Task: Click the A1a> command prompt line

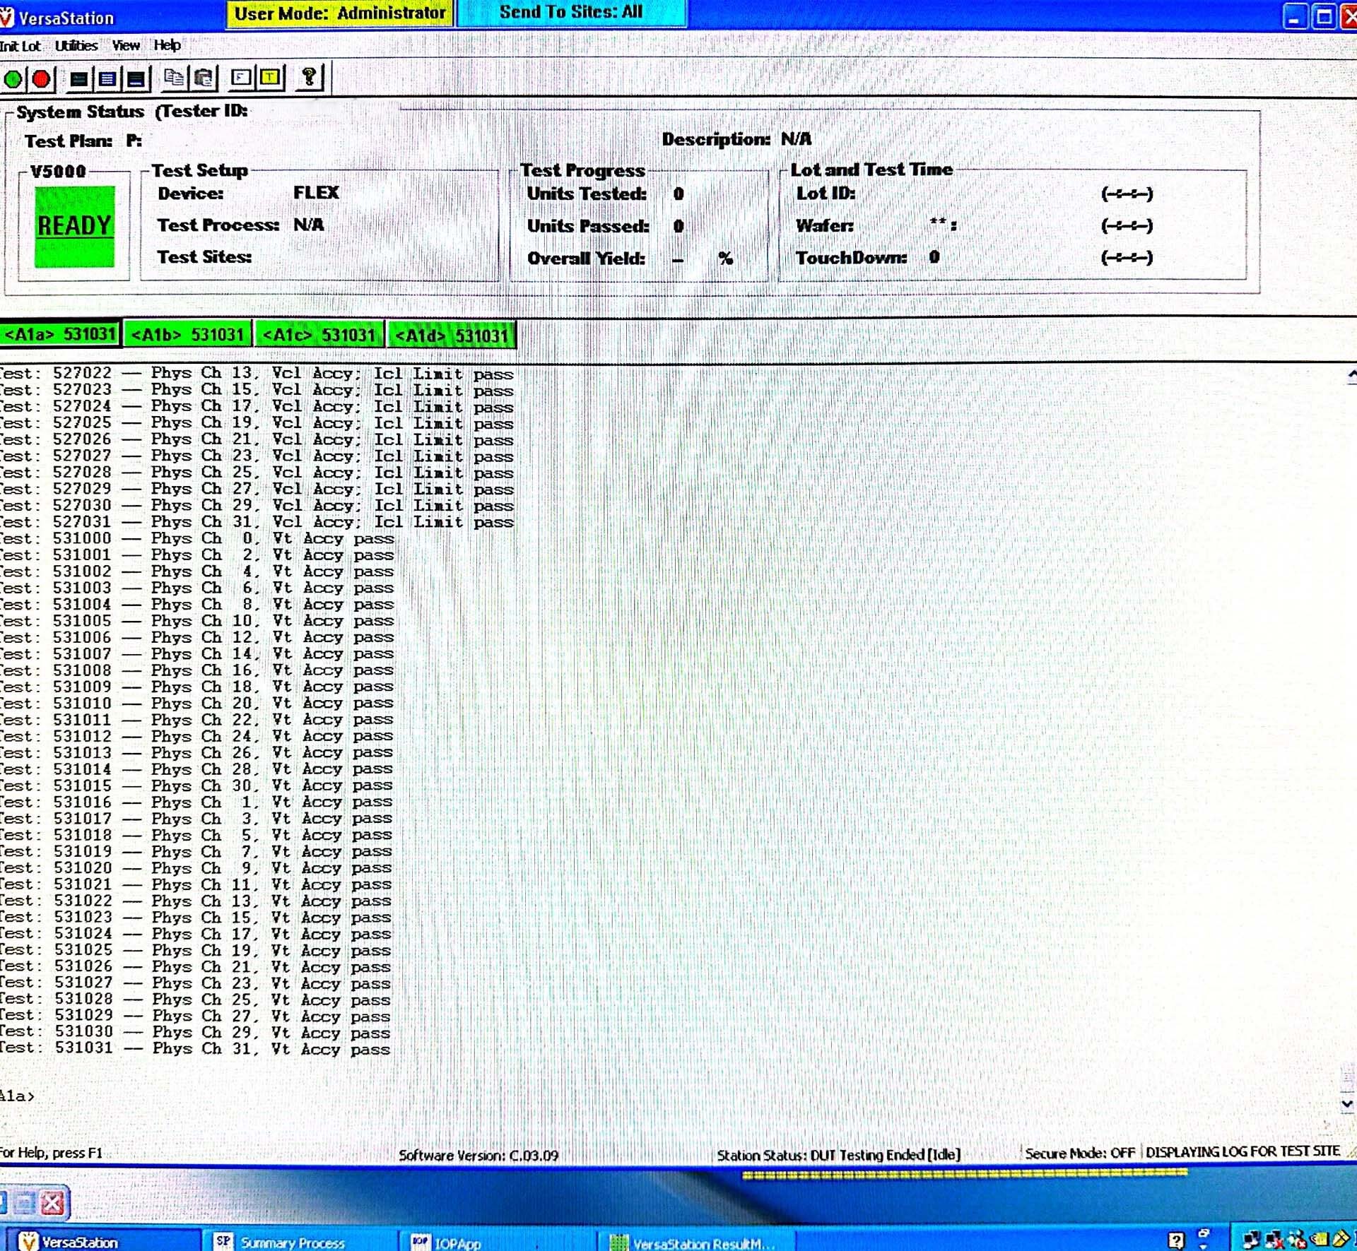Action: tap(18, 1096)
